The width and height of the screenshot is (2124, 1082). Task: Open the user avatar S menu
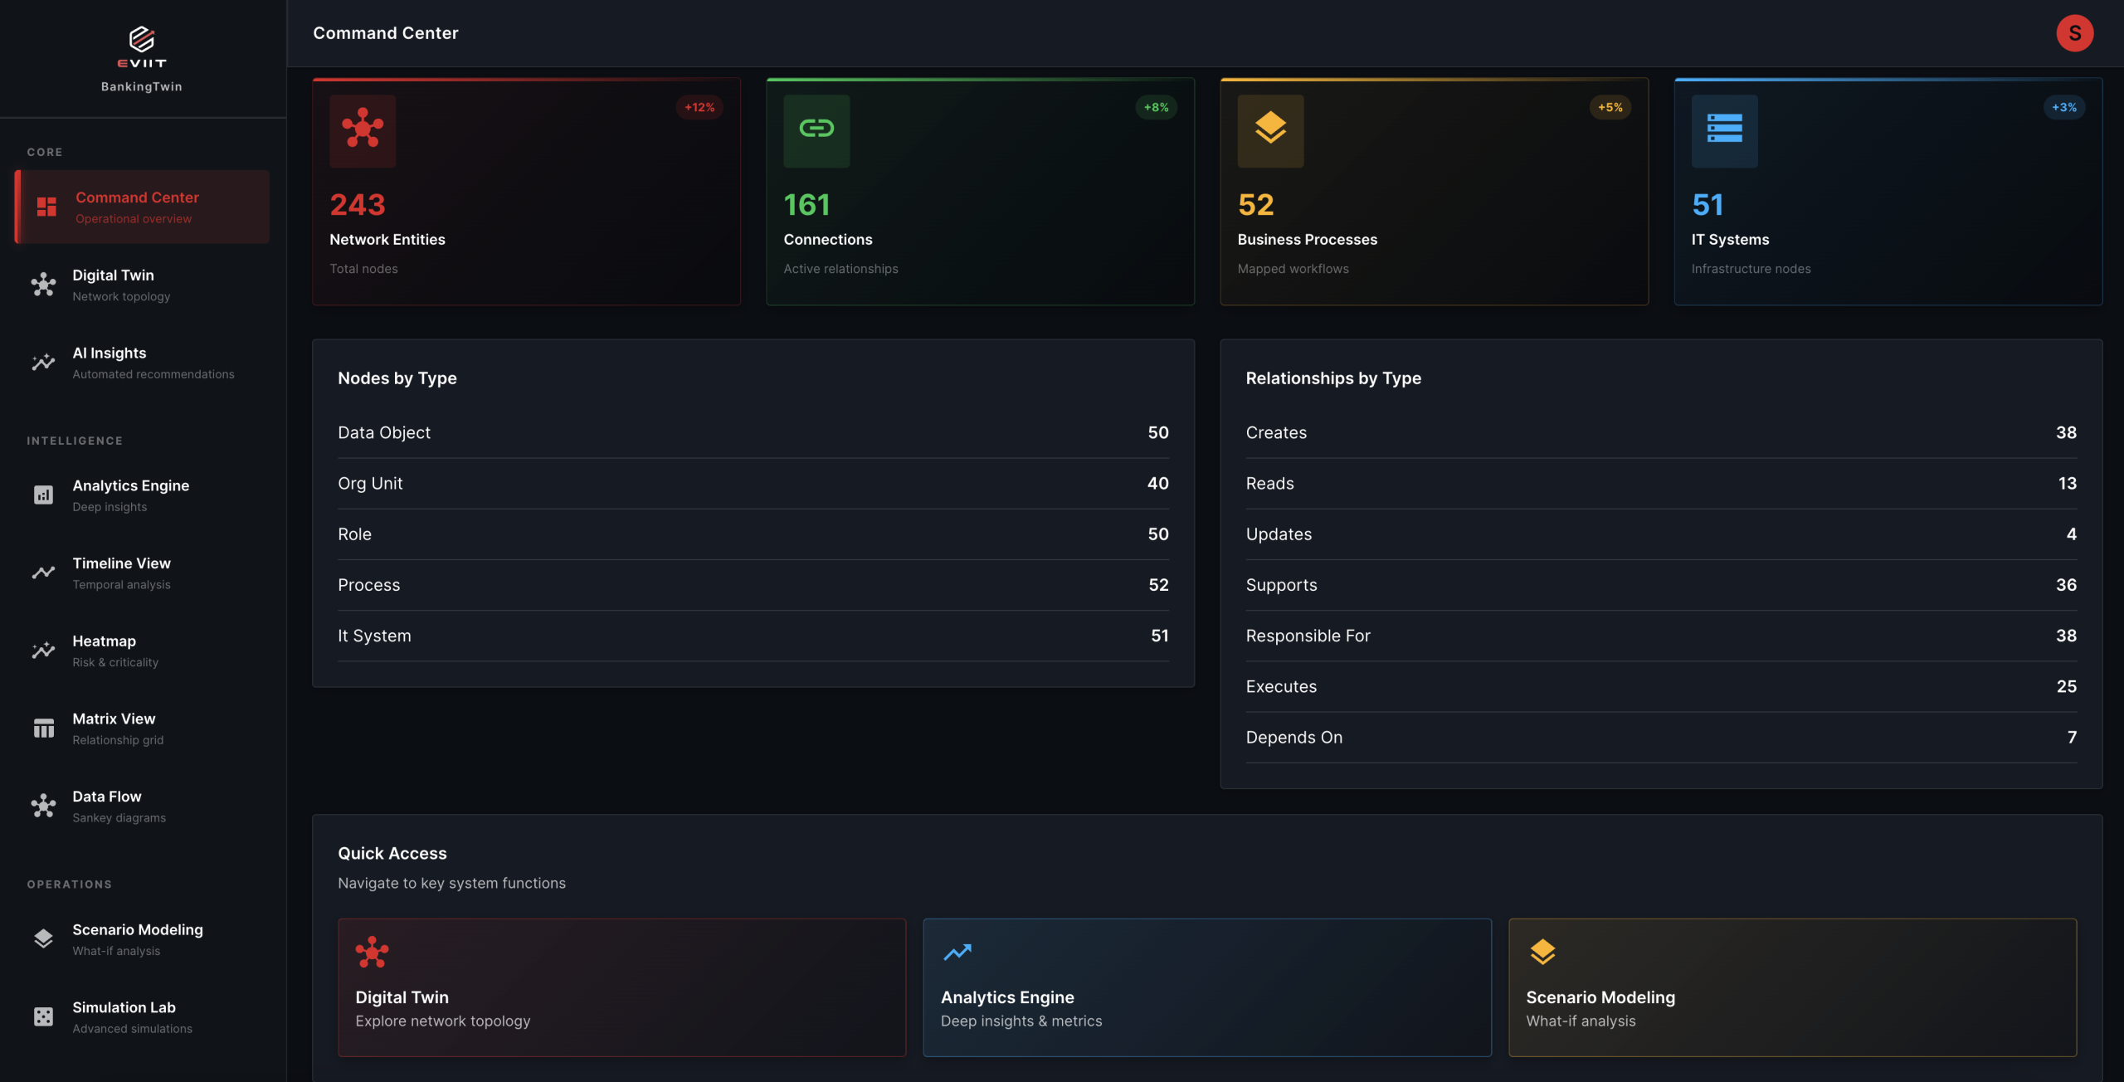point(2073,33)
